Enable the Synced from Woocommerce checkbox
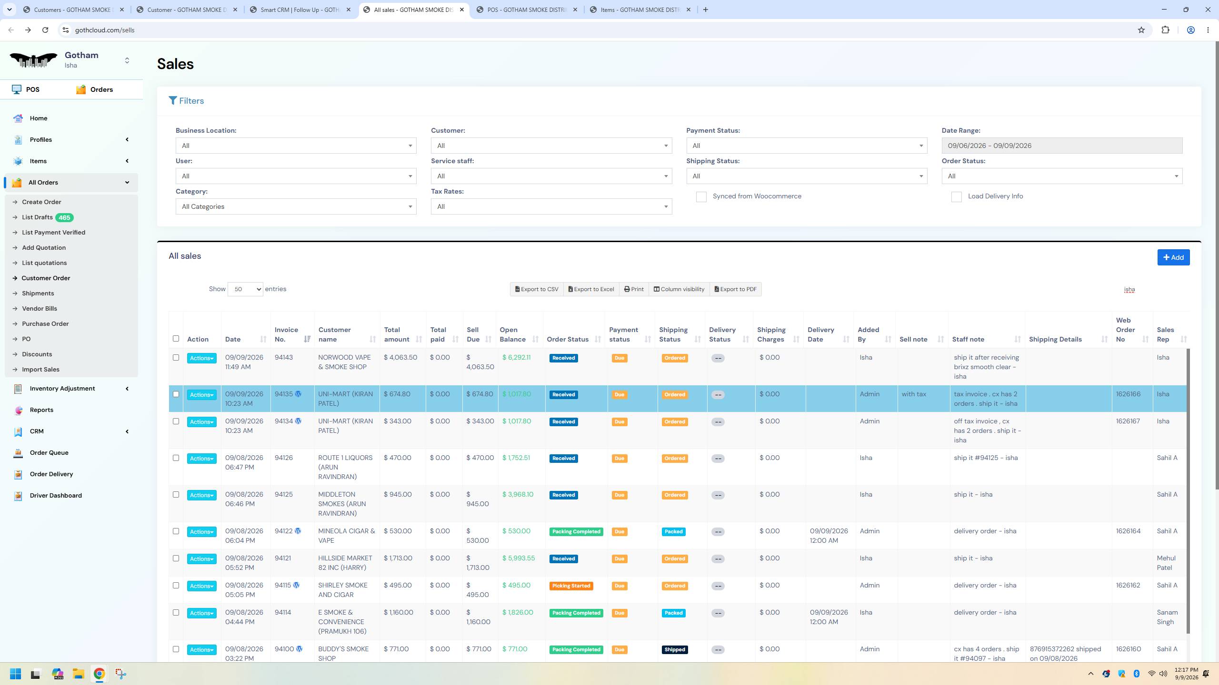The height and width of the screenshot is (685, 1219). [701, 197]
